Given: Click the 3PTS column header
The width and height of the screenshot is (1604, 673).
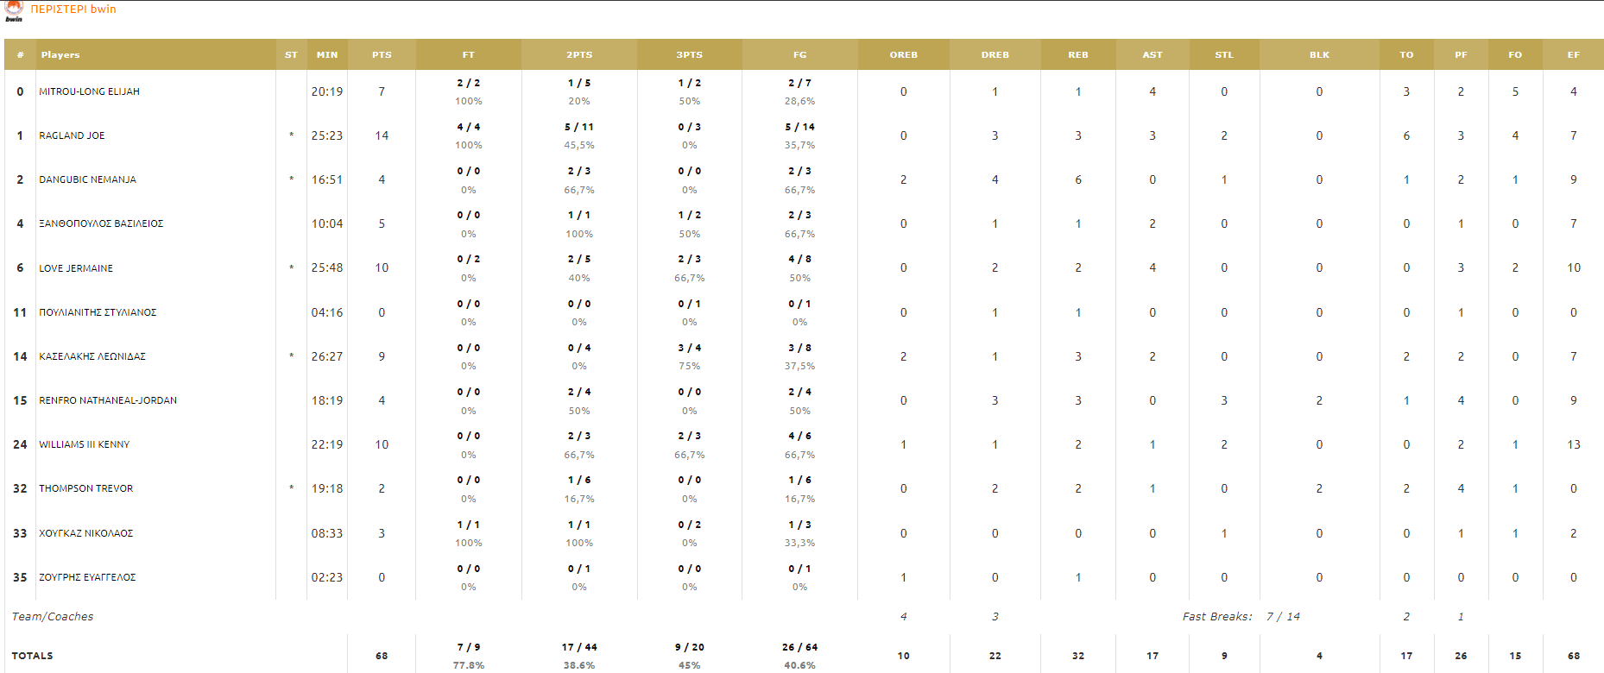Looking at the screenshot, I should (x=689, y=54).
